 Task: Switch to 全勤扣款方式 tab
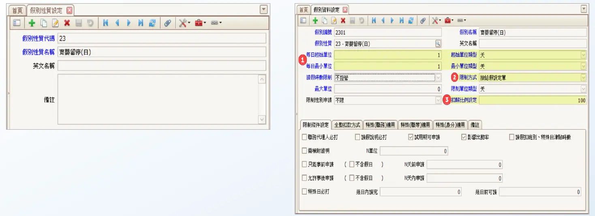[347, 125]
